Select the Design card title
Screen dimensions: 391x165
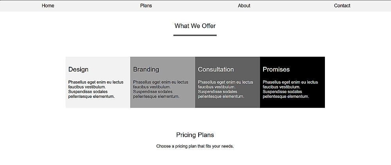pyautogui.click(x=78, y=69)
